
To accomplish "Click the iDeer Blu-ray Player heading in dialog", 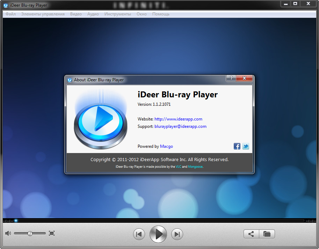I will coord(177,95).
